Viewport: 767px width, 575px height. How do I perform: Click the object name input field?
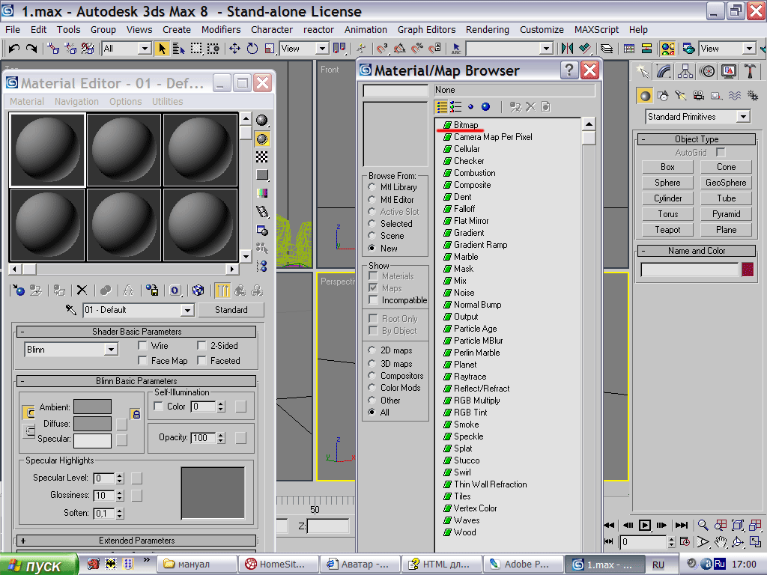click(x=689, y=270)
